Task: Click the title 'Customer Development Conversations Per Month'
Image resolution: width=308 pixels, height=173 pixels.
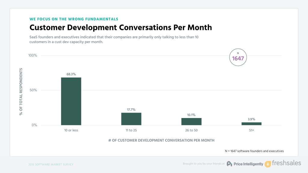Action: click(x=121, y=27)
